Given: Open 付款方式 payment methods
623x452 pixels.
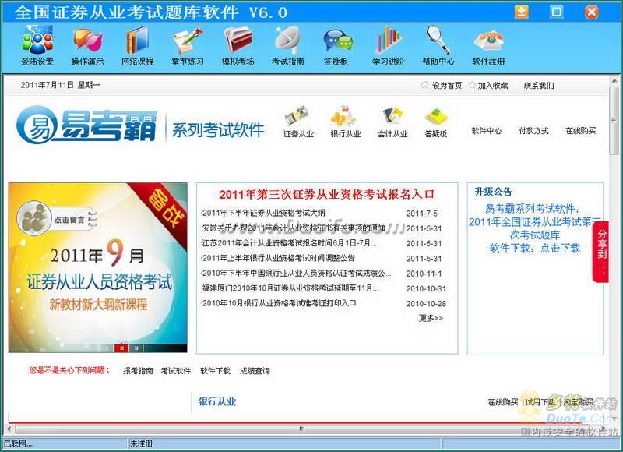Looking at the screenshot, I should [x=533, y=131].
